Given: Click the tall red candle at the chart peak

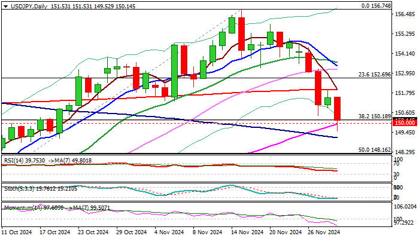Looking at the screenshot, I should click(241, 33).
